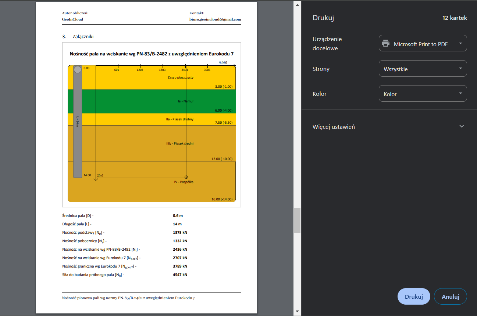This screenshot has height=316, width=477.
Task: Click the data point marker at the pile base
Action: [x=186, y=177]
